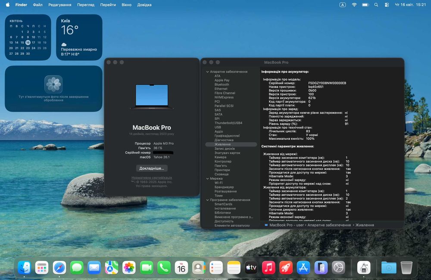The width and height of the screenshot is (431, 280).
Task: Open Finder from the Dock
Action: click(24, 268)
